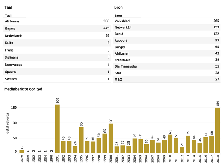224x168 pixels.
Task: Select Volksblad in the Bron table
Action: 166,21
